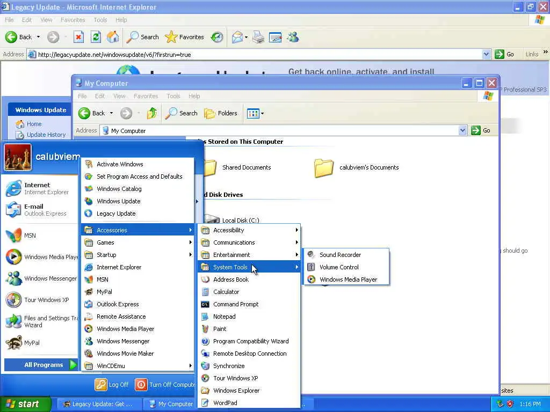This screenshot has width=550, height=412.
Task: Click the Print icon in Internet Explorer
Action: tap(258, 37)
